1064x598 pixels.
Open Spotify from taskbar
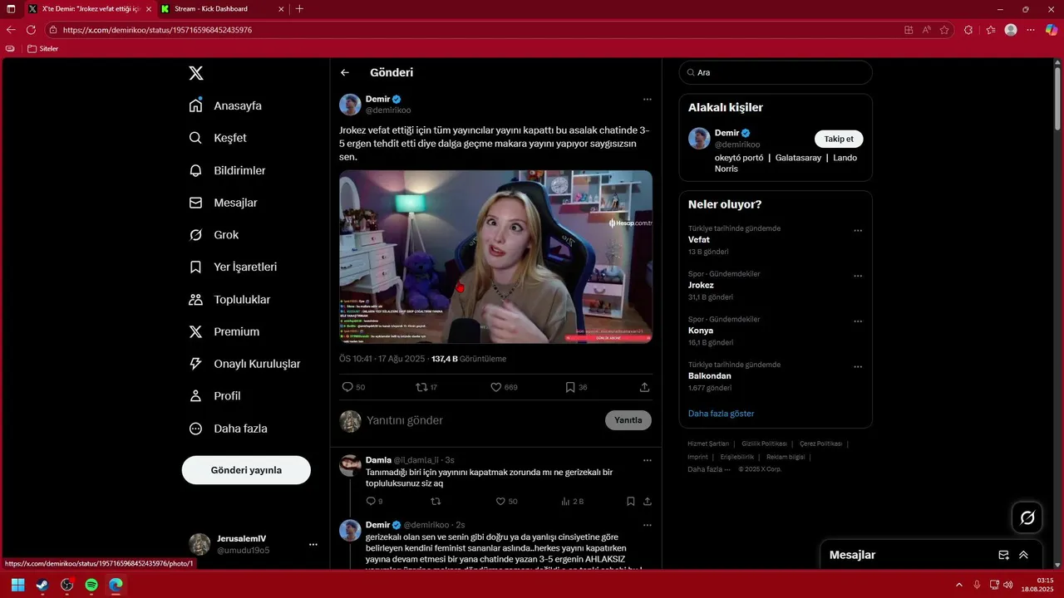pyautogui.click(x=91, y=585)
